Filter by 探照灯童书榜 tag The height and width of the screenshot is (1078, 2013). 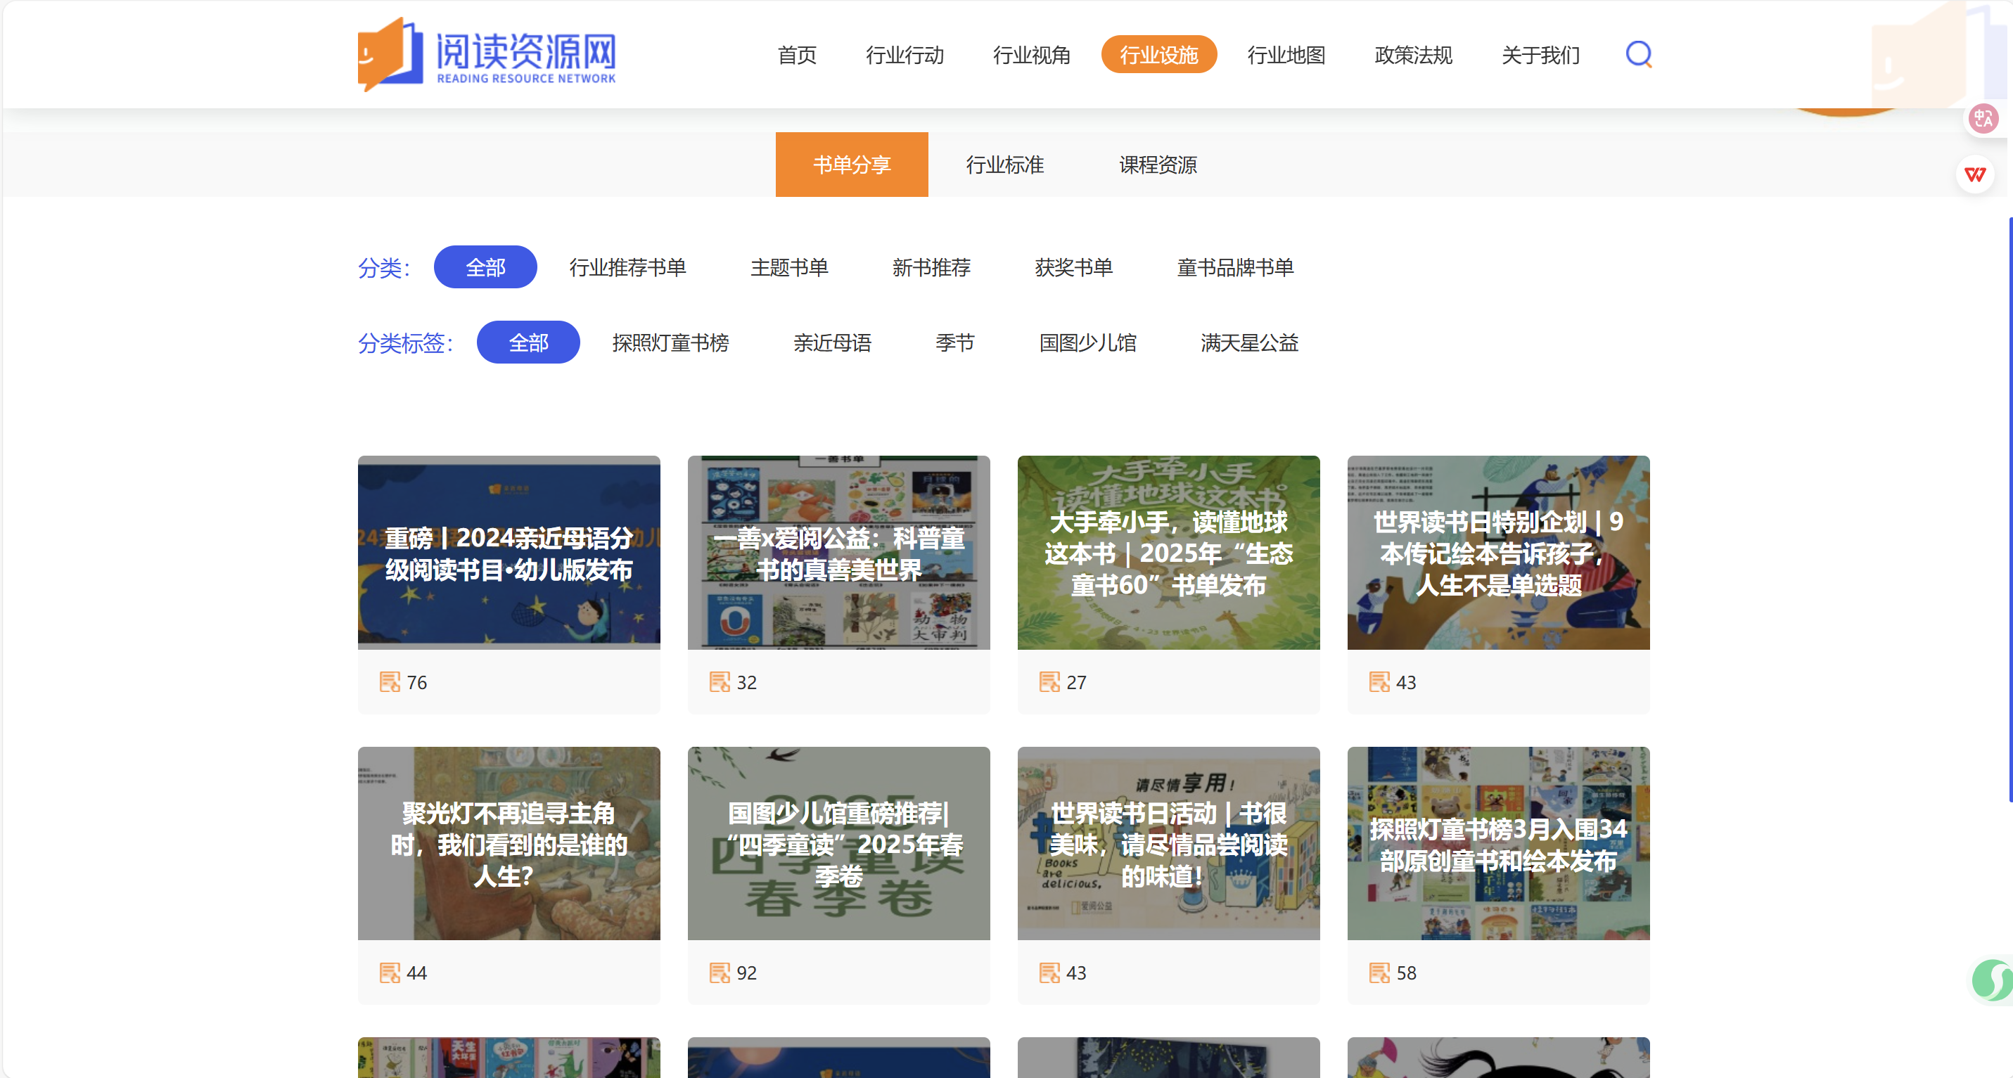pos(670,342)
